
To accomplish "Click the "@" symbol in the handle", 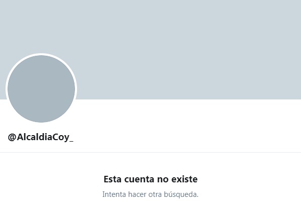I will [12, 137].
